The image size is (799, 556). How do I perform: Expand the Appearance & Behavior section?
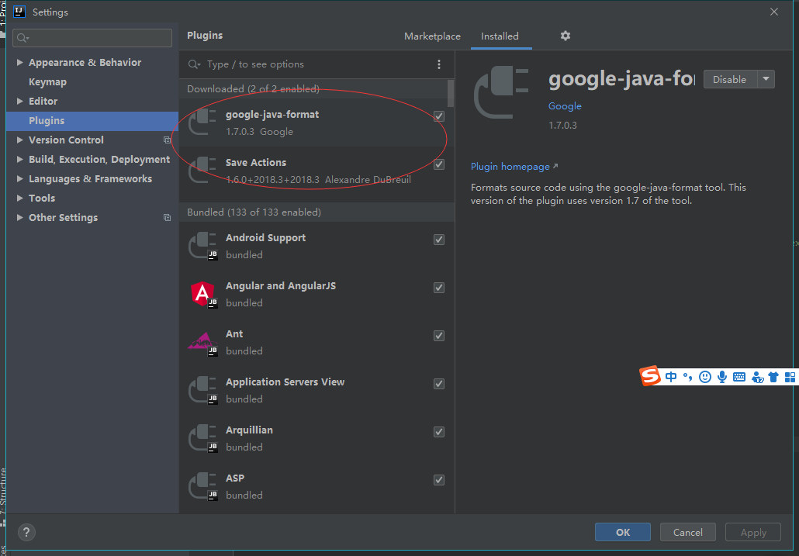point(19,62)
